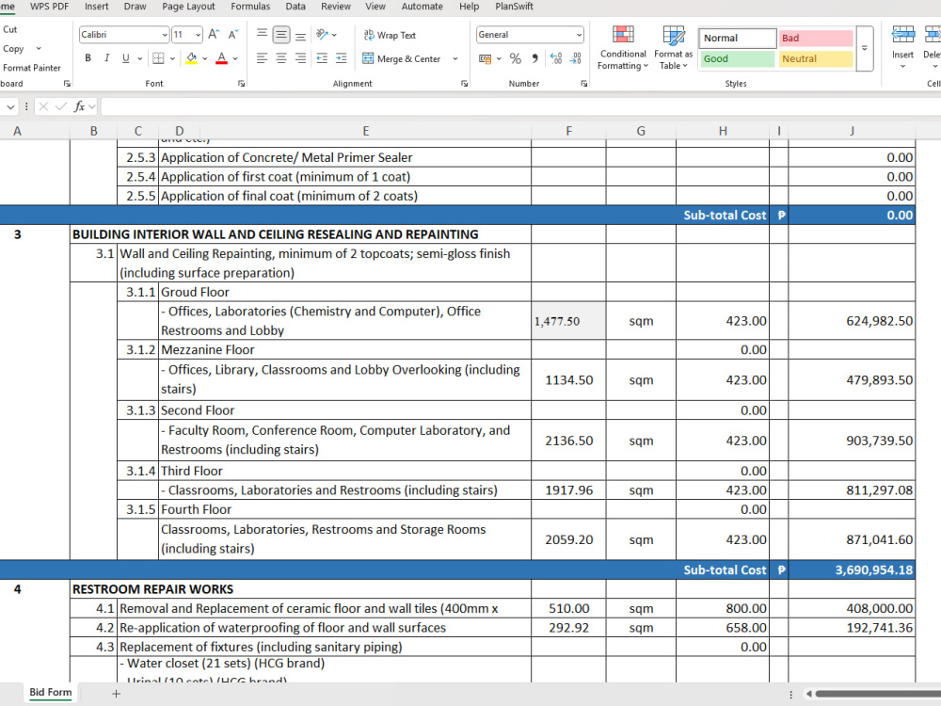Increase decimal places
The height and width of the screenshot is (706, 941).
click(x=556, y=58)
